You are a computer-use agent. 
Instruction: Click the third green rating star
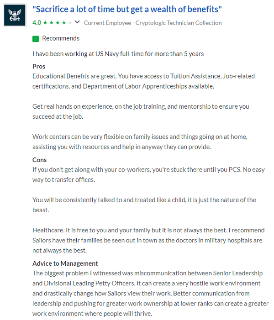pyautogui.click(x=58, y=22)
